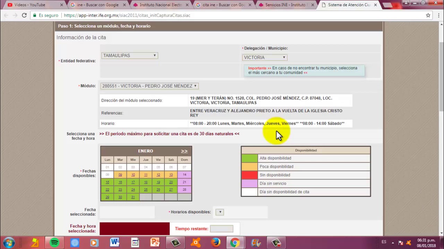Open Avast from the taskbar

point(196,243)
